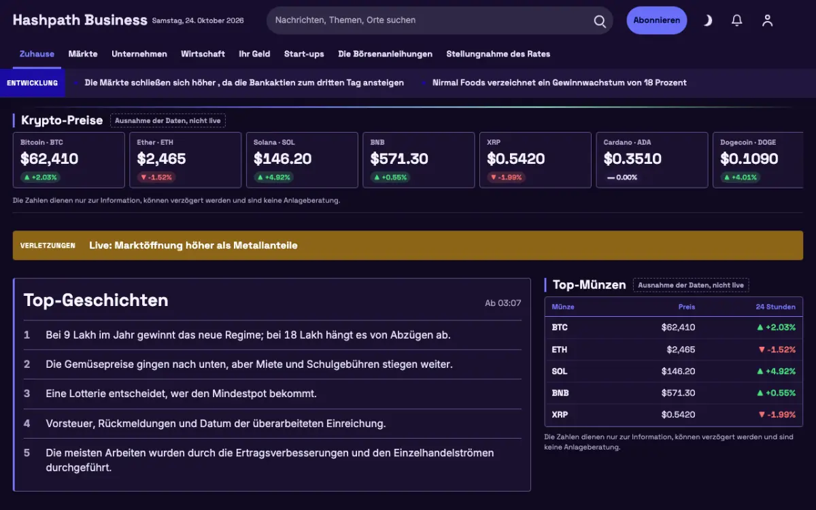816x510 pixels.
Task: Open the Nirmal Foods ticker headline
Action: point(560,83)
